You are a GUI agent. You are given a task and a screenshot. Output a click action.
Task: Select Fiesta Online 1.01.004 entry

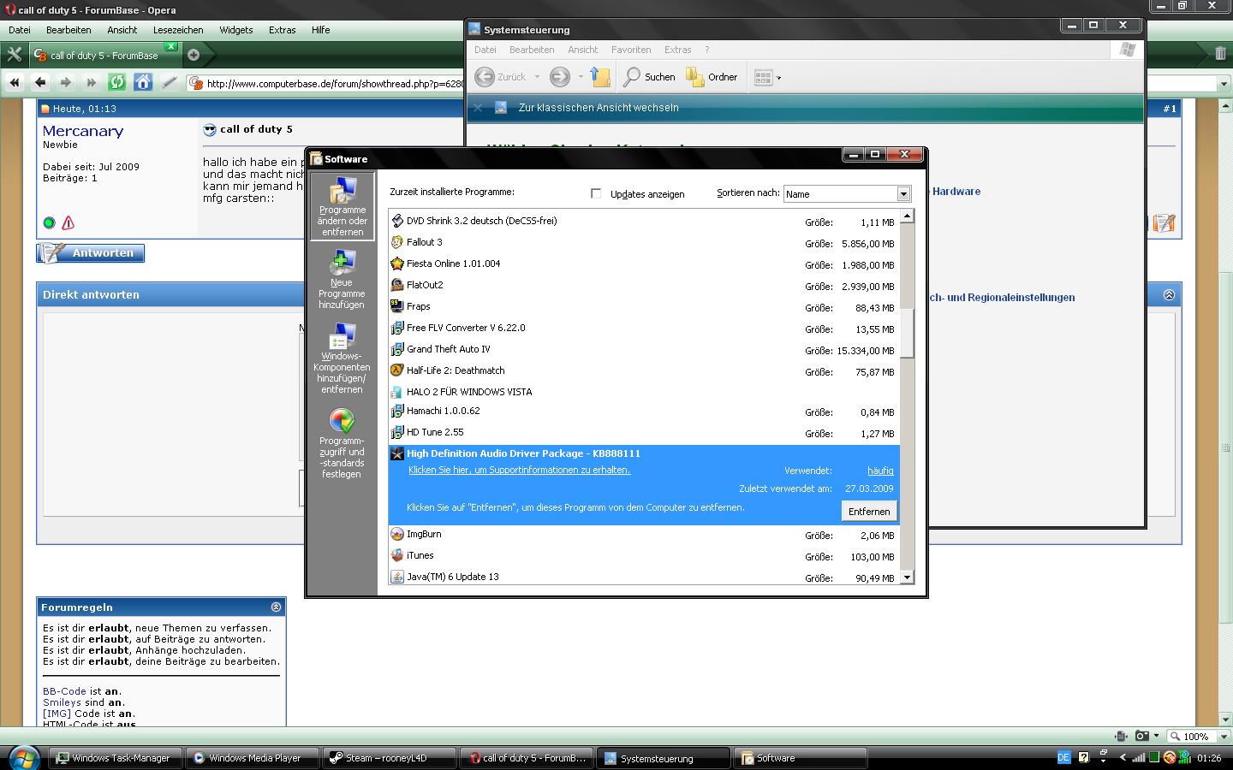point(644,264)
